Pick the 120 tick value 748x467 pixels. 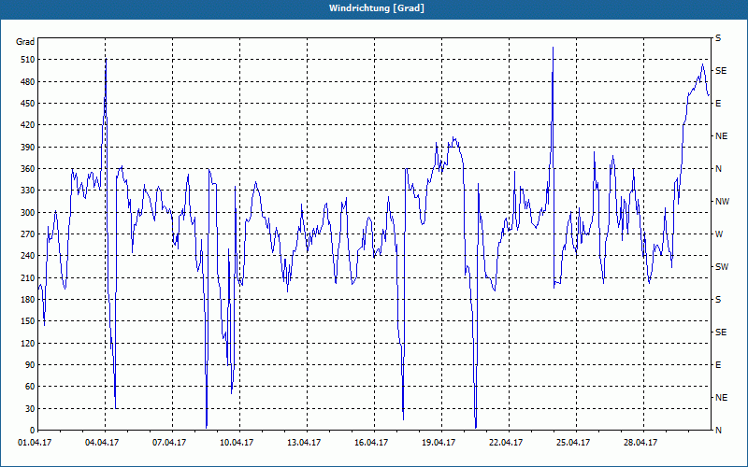tap(28, 343)
